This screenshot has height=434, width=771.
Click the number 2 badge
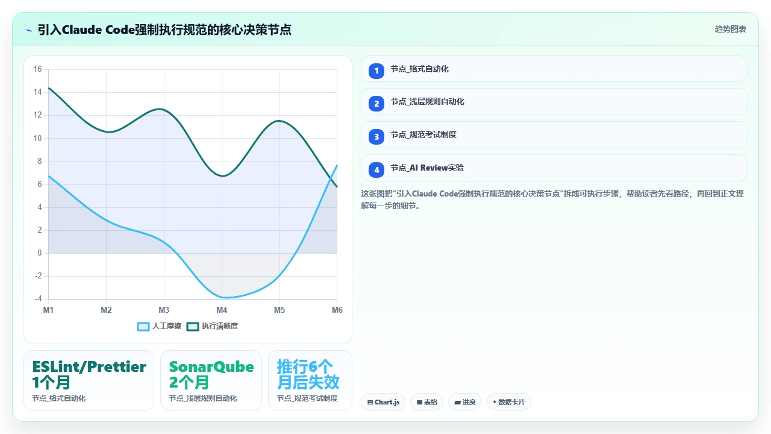pyautogui.click(x=376, y=104)
